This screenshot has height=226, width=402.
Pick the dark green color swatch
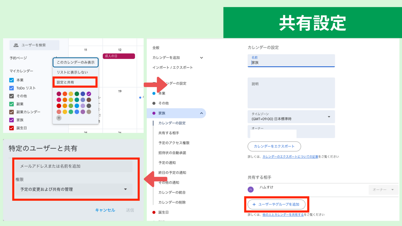click(x=77, y=94)
